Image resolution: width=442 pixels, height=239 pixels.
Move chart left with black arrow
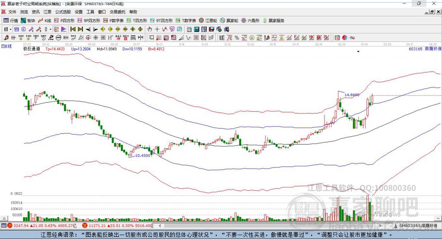88,29
